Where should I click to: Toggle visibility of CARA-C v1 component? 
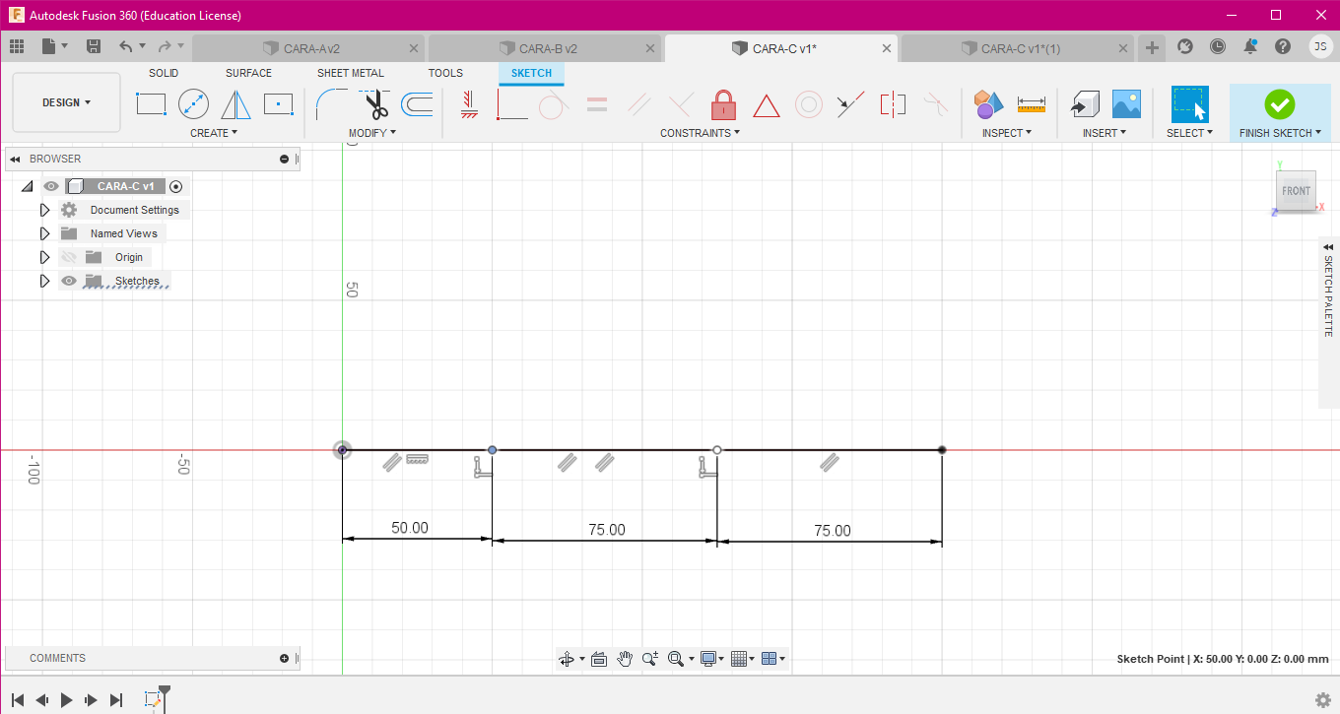click(x=51, y=186)
